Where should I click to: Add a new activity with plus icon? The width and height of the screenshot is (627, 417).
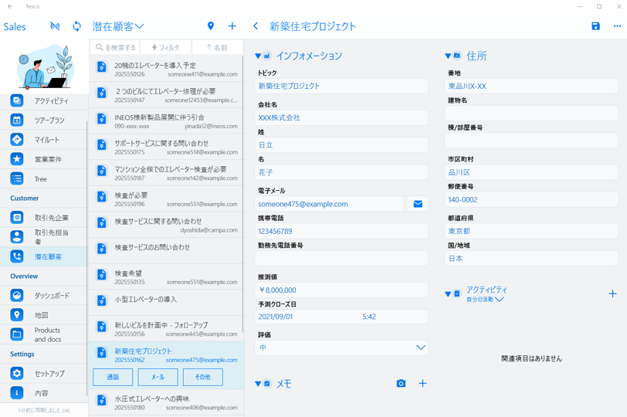pos(612,293)
